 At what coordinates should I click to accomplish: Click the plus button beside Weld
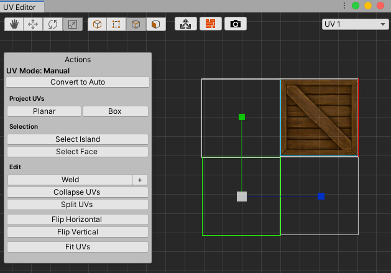point(140,180)
